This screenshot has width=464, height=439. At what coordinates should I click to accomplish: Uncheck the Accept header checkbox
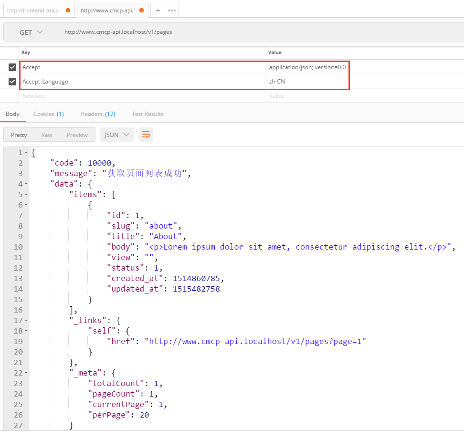[12, 67]
